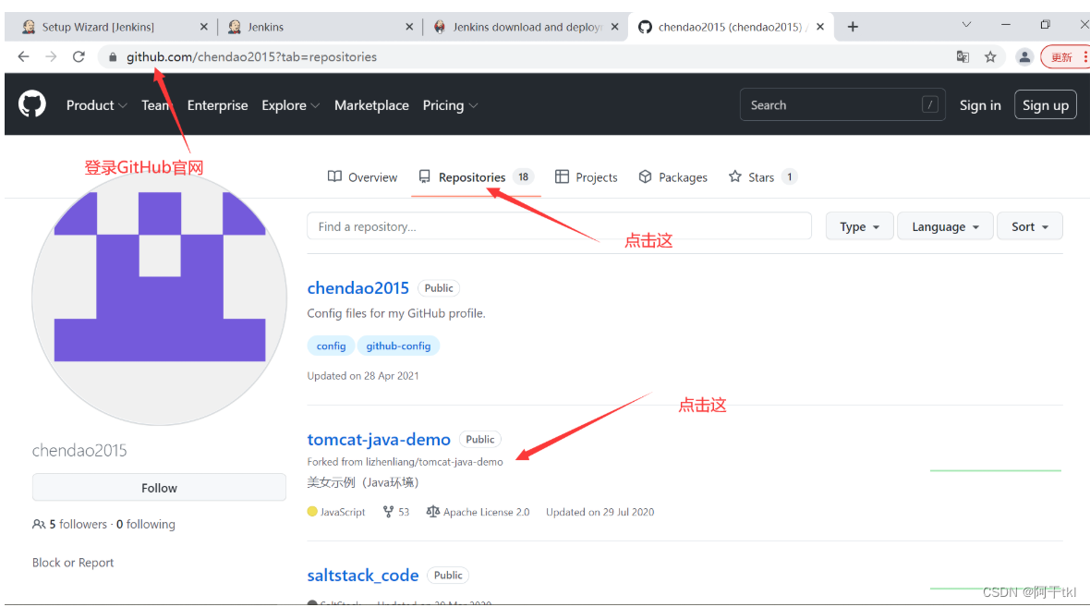
Task: Open the Type filter dropdown
Action: [859, 226]
